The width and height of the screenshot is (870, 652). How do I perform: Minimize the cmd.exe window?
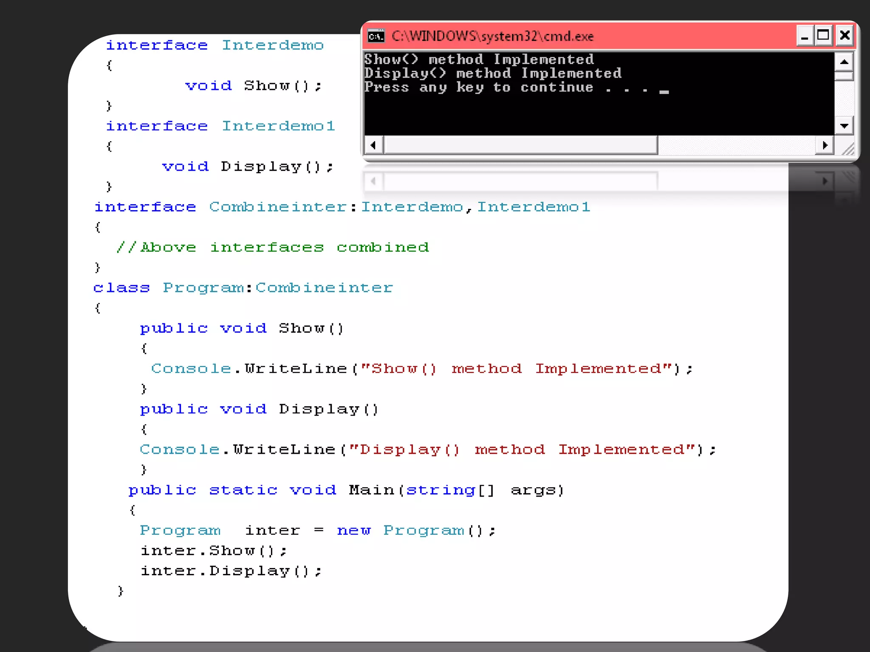point(804,36)
